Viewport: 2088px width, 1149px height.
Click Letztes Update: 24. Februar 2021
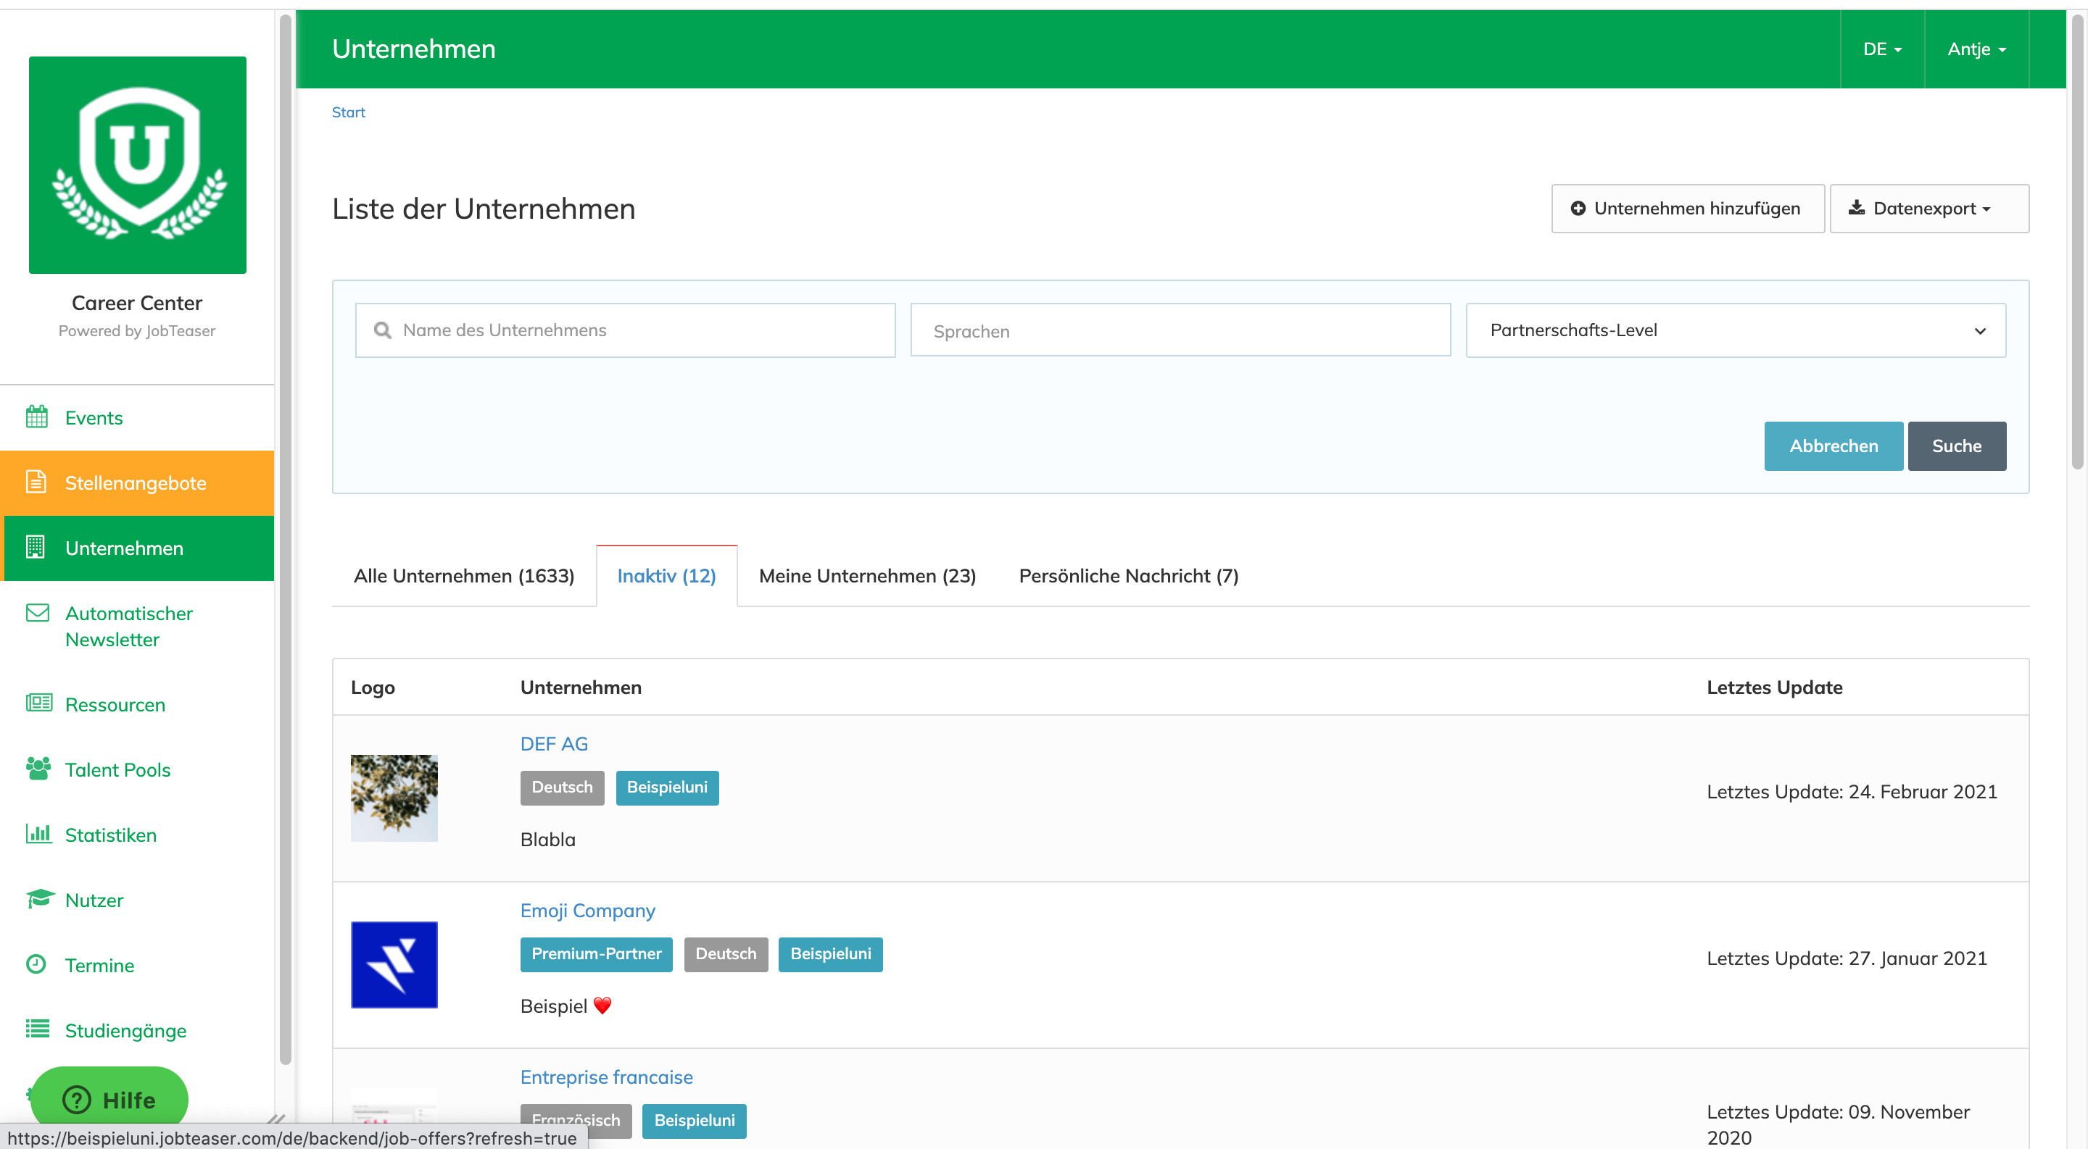(1852, 791)
